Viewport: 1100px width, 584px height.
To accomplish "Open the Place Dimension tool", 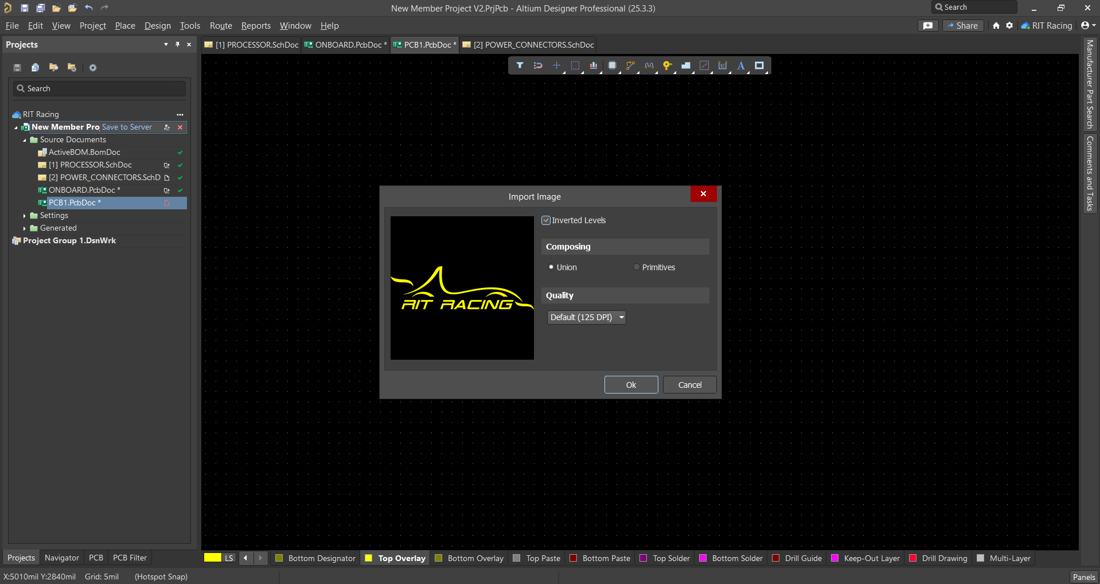I will point(723,65).
